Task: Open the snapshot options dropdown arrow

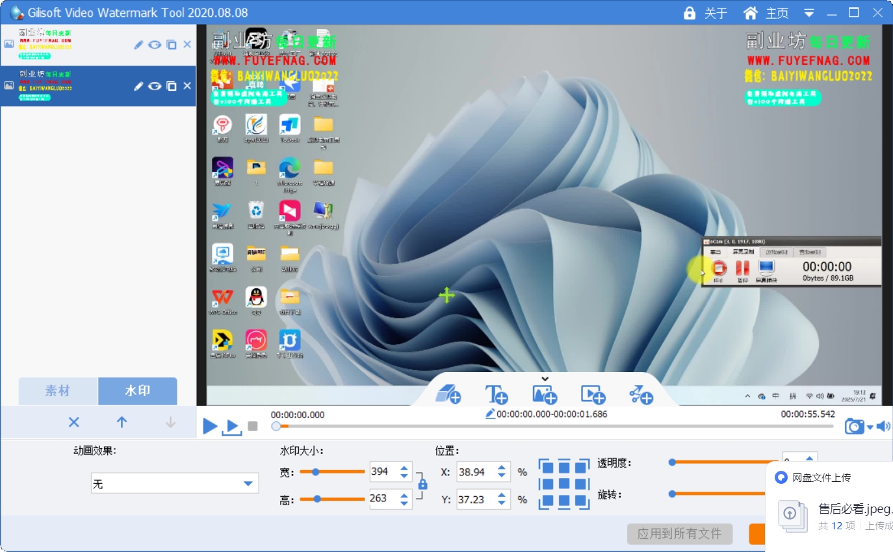Action: click(870, 428)
